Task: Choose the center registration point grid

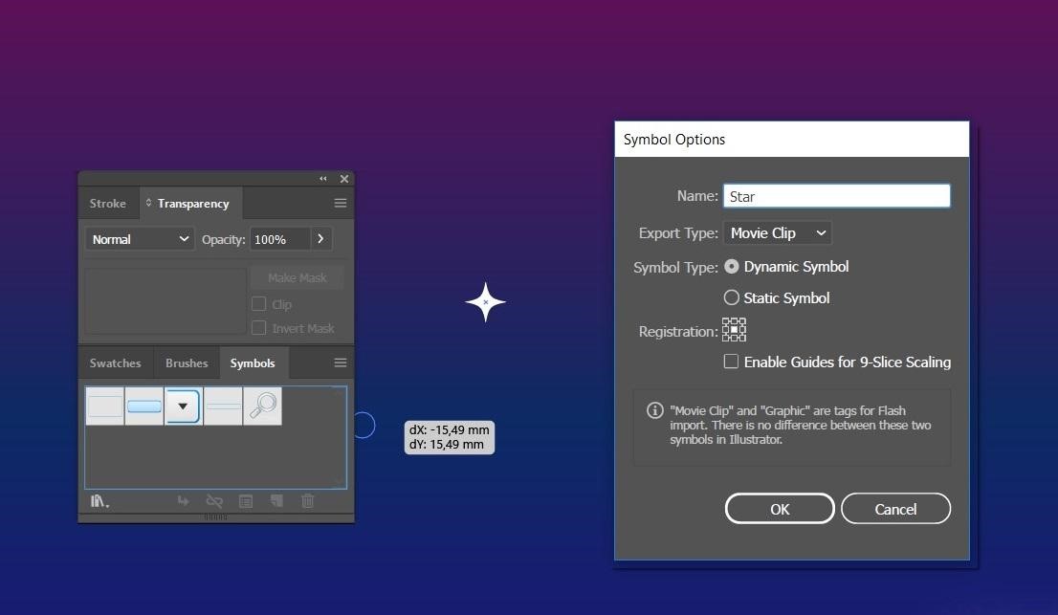Action: click(734, 330)
